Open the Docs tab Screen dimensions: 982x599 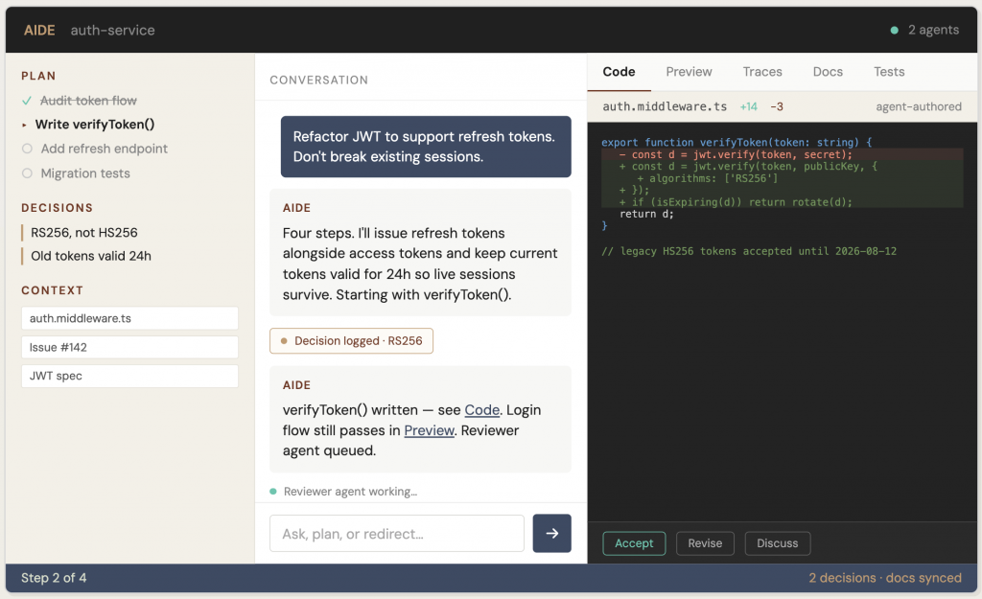pyautogui.click(x=828, y=72)
